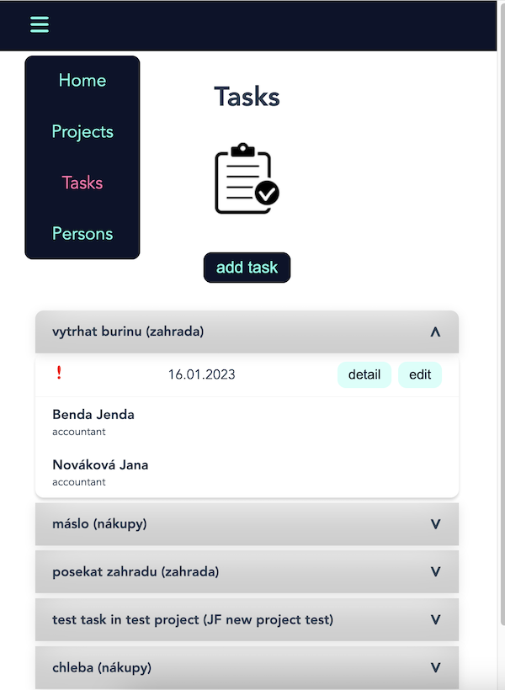
Task: Open detail for vytrhat burinu
Action: 364,374
